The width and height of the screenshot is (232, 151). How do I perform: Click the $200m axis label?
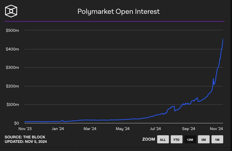pos(12,86)
